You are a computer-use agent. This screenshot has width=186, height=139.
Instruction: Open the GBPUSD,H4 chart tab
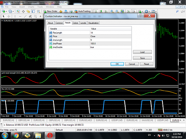click(x=24, y=120)
